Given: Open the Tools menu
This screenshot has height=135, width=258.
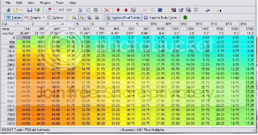Looking at the screenshot, I should point(59,3).
